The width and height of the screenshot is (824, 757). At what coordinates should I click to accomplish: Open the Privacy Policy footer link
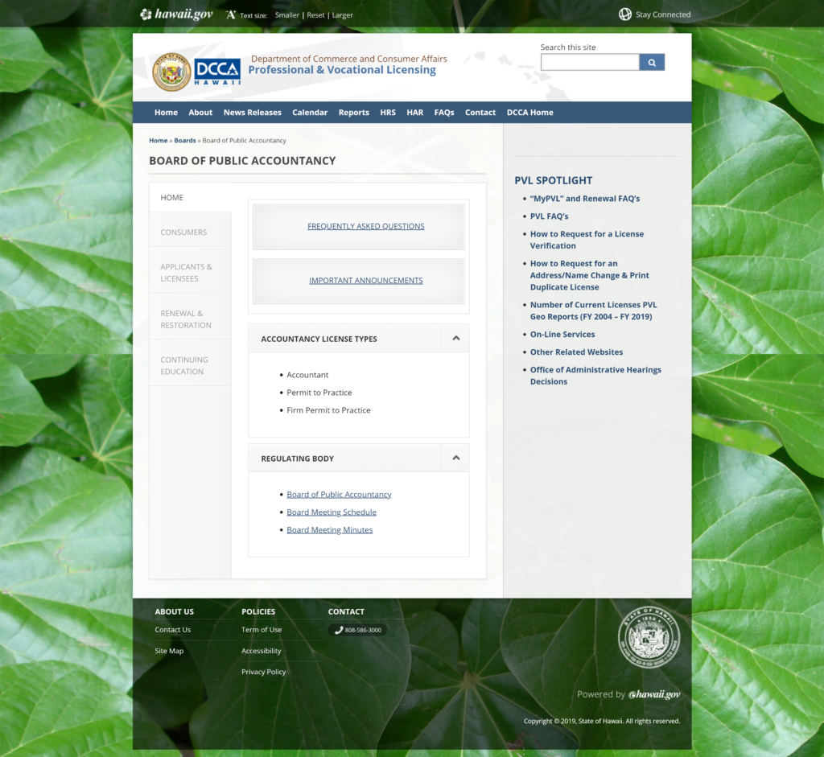(x=263, y=671)
